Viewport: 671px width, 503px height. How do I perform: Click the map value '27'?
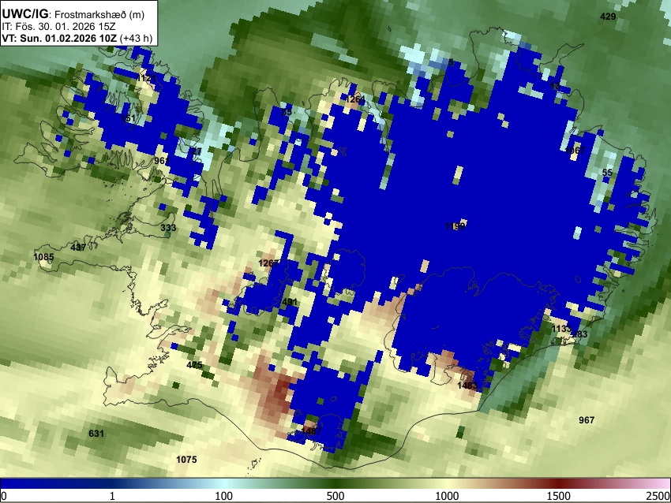point(197,151)
